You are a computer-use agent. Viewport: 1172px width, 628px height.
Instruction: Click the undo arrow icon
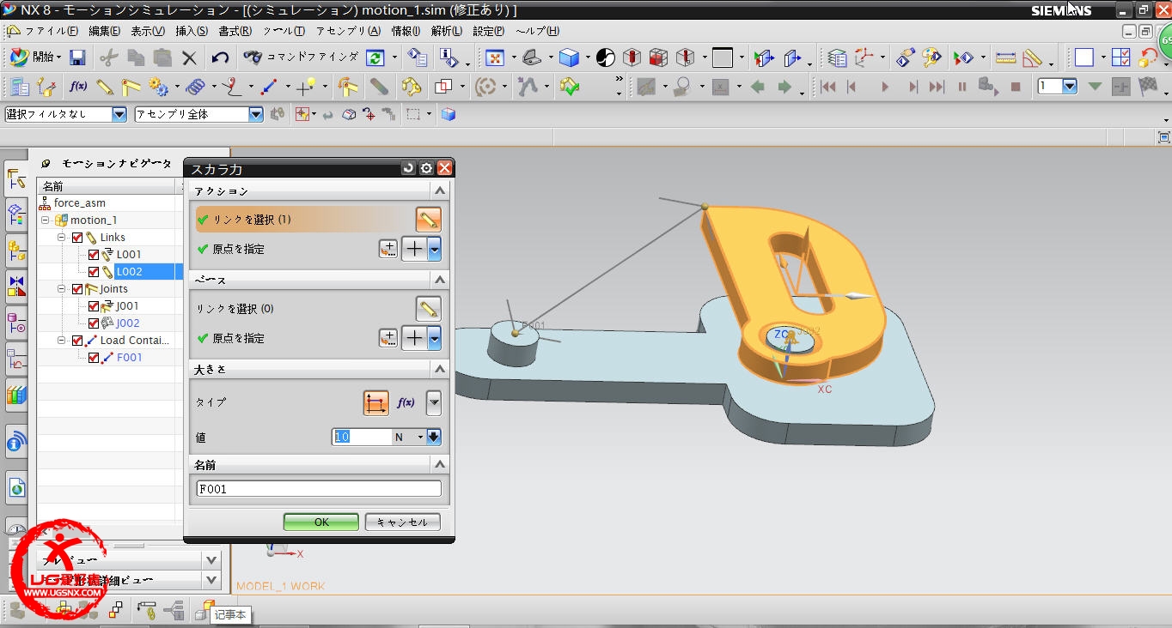[x=221, y=57]
